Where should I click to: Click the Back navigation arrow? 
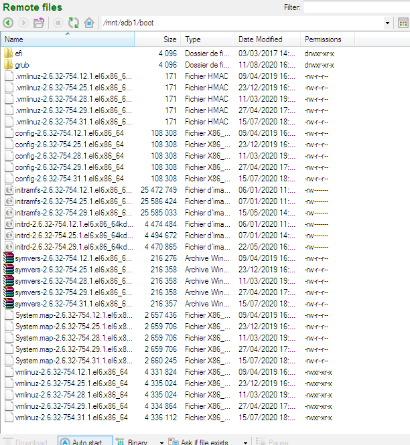tap(8, 23)
